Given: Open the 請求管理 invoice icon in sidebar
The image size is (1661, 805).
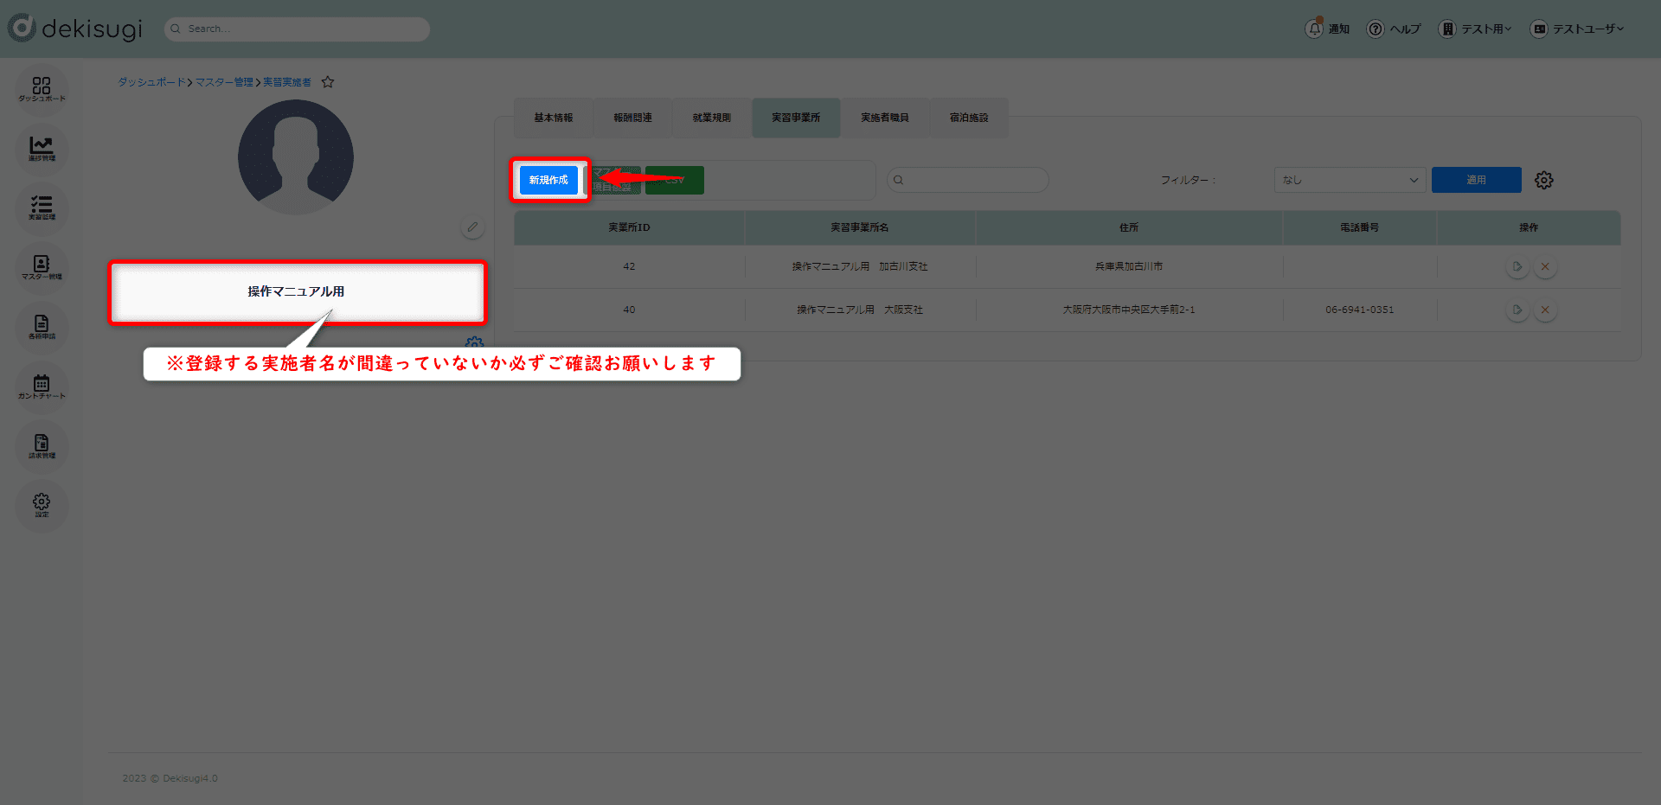Looking at the screenshot, I should [42, 446].
